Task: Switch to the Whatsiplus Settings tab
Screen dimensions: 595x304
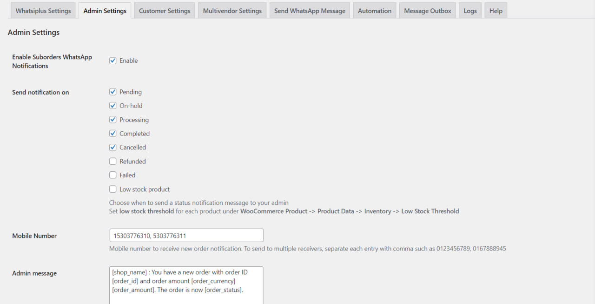Action: (43, 10)
